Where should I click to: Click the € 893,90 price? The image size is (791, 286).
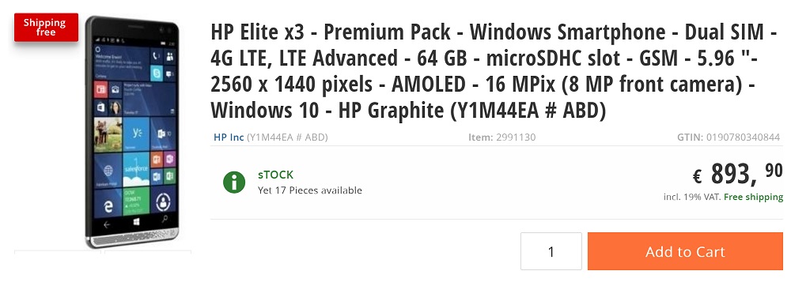click(737, 175)
